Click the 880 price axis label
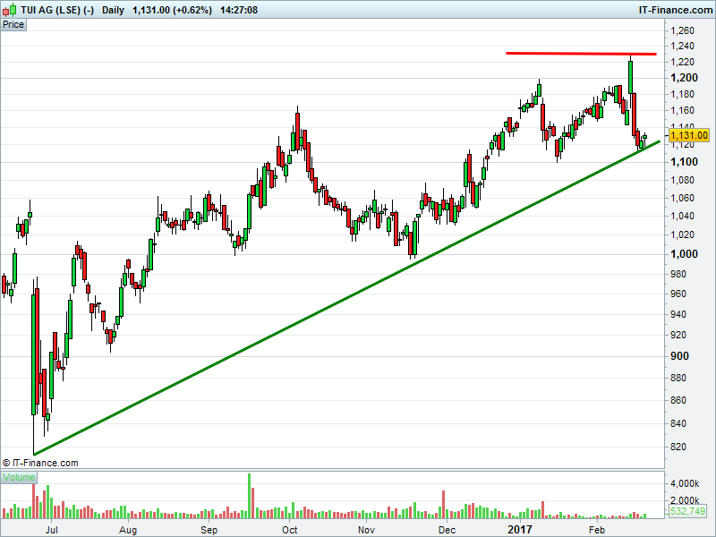Image resolution: width=716 pixels, height=537 pixels. [678, 378]
